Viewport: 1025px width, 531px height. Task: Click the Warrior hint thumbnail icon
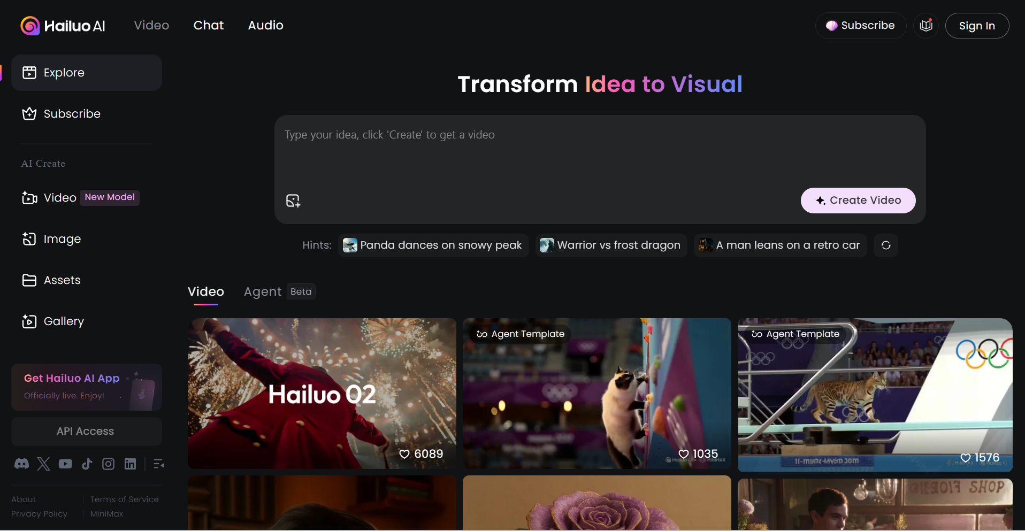[547, 245]
